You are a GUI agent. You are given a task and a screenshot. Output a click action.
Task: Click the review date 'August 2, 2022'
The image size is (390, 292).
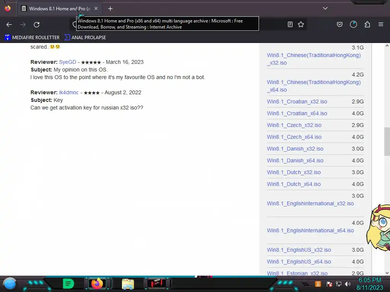coord(123,92)
